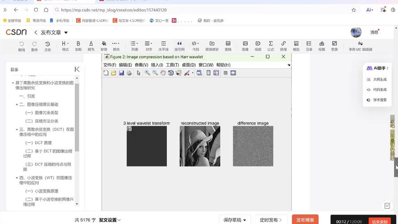The image size is (398, 224).
Task: Toggle the table of contents (目录) tool
Action: pos(309,46)
